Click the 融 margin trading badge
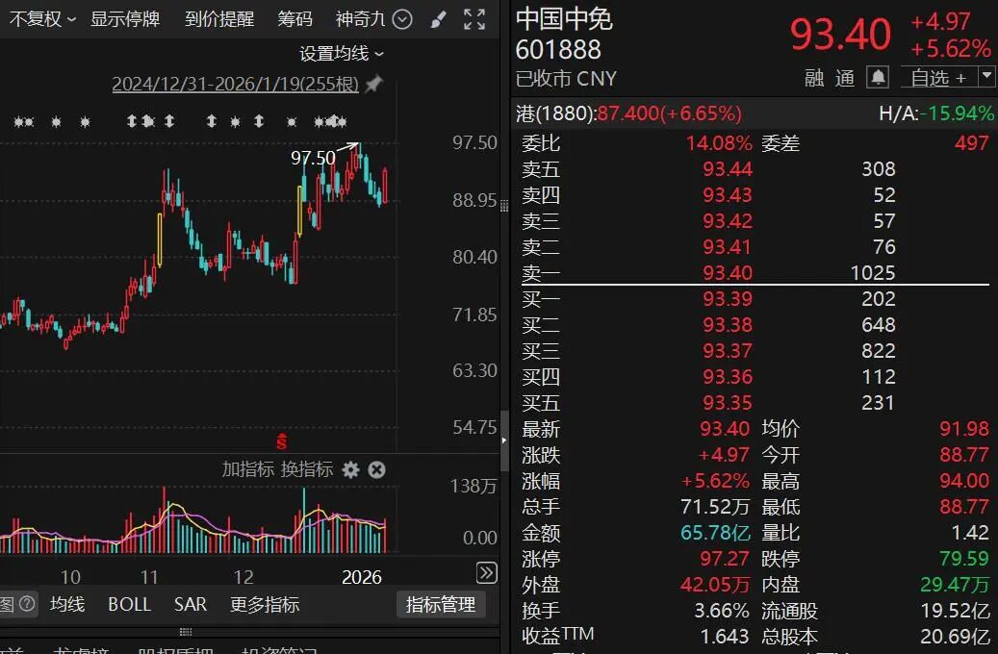 pyautogui.click(x=815, y=78)
